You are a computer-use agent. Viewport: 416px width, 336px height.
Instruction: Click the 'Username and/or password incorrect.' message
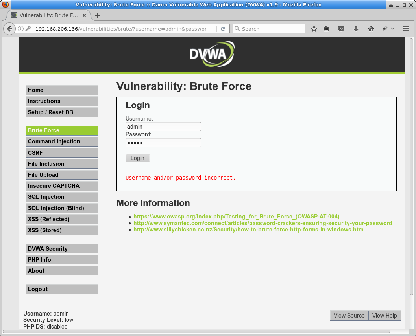(x=180, y=178)
